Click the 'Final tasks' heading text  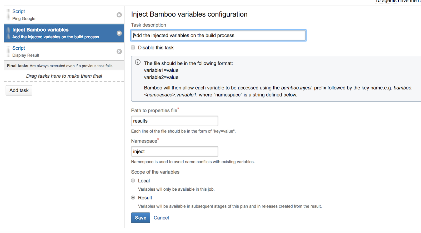point(17,66)
